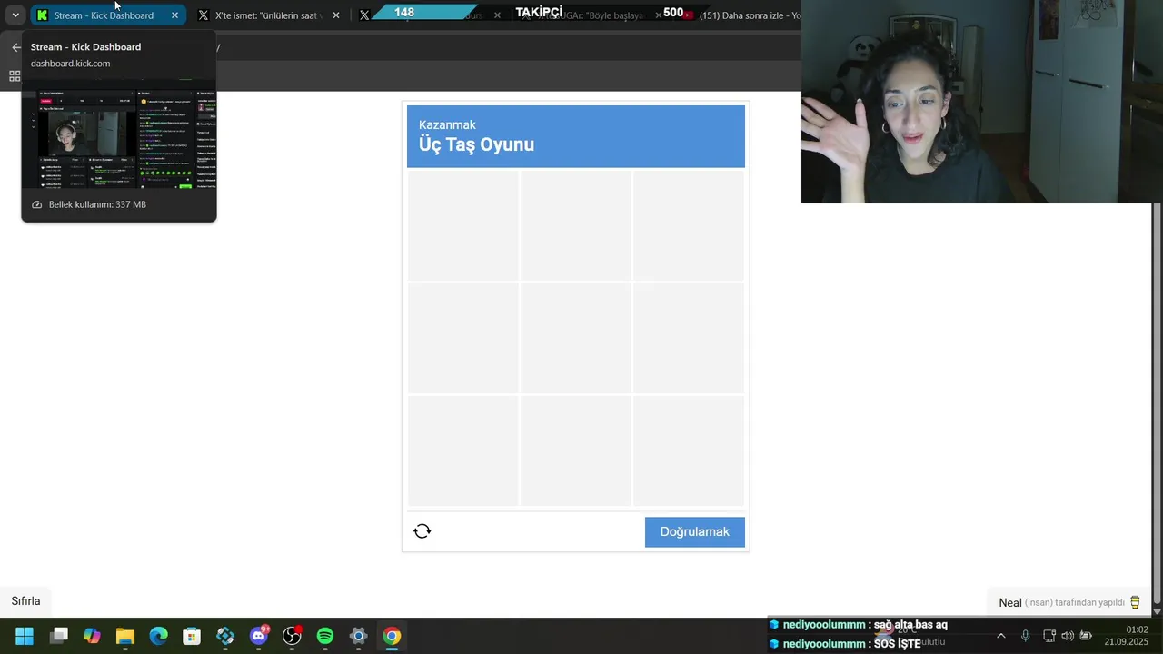Select the bottom-middle cell of the board
Image resolution: width=1163 pixels, height=654 pixels.
[576, 451]
